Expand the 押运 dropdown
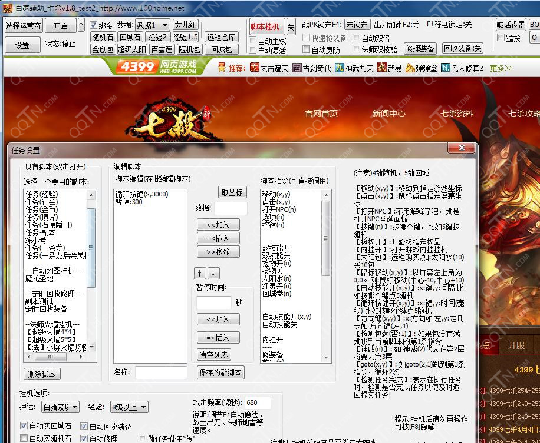 point(60,407)
